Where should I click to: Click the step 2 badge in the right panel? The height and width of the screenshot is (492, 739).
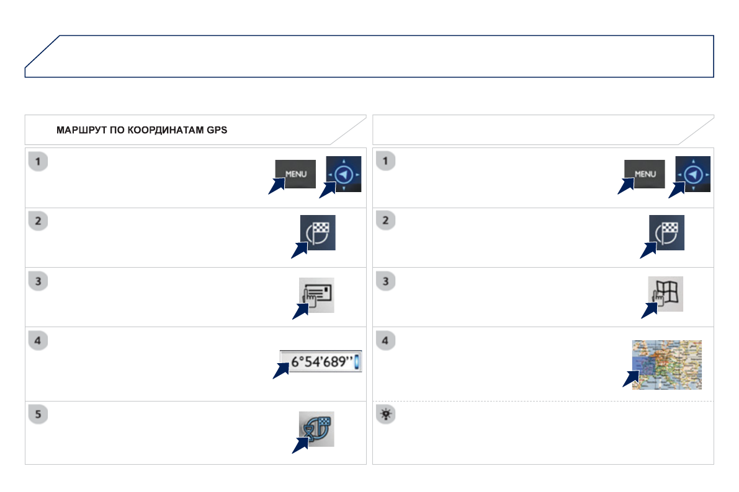387,221
